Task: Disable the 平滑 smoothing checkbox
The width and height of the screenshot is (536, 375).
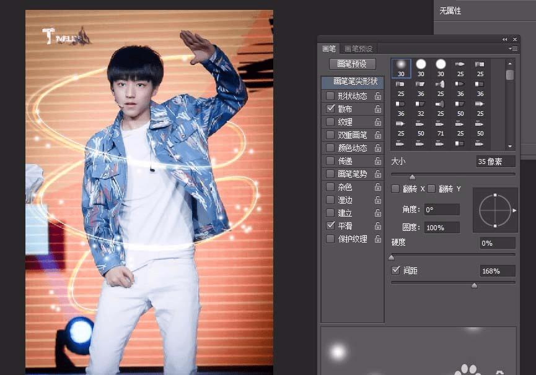Action: (330, 226)
